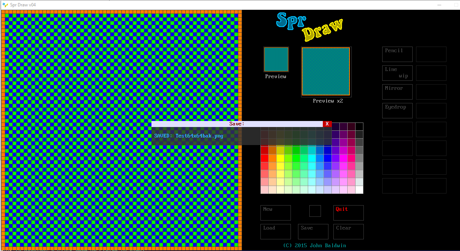Click the checkered sprite drawing canvas
The height and width of the screenshot is (251, 460).
(120, 75)
